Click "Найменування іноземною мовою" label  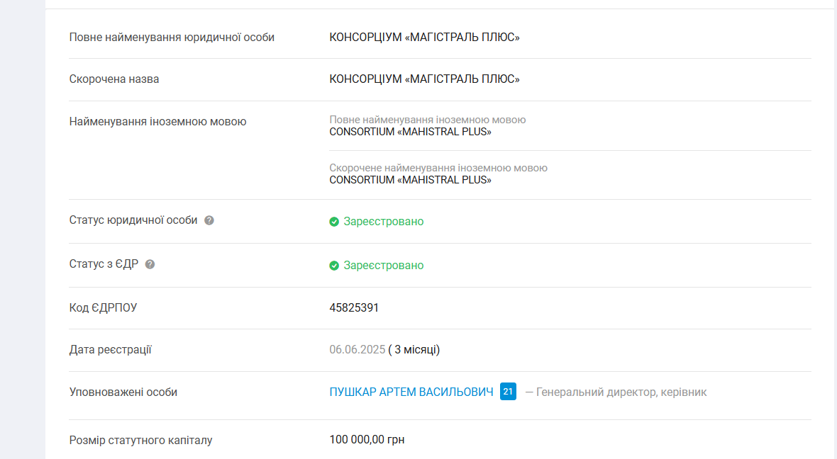[157, 122]
